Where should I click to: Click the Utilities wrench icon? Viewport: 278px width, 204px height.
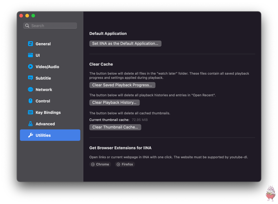point(30,135)
